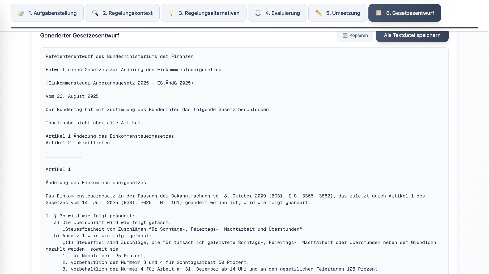Switch to the Evaluierung tab
The width and height of the screenshot is (489, 274).
277,13
